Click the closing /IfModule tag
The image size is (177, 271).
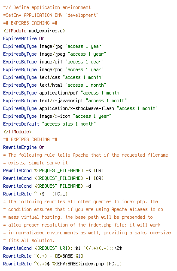point(17,132)
